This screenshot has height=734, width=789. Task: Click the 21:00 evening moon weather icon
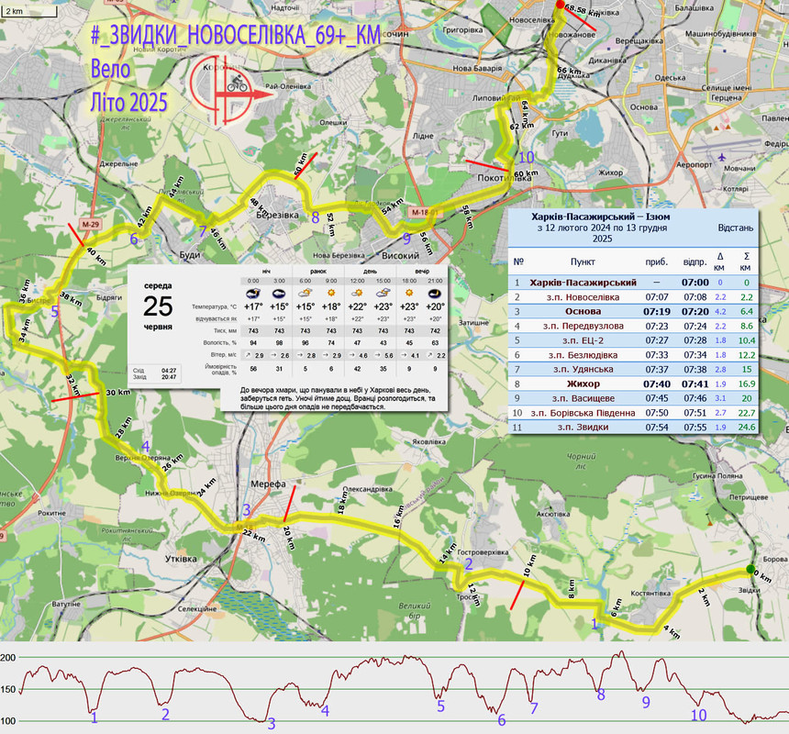[435, 294]
